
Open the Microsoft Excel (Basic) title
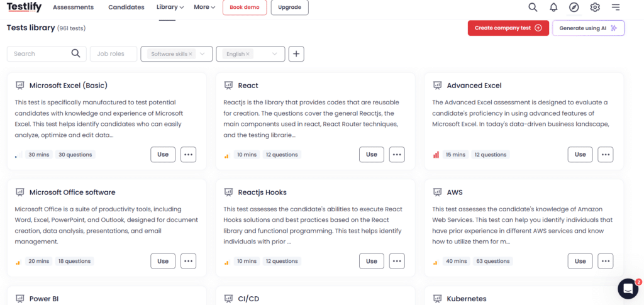69,86
